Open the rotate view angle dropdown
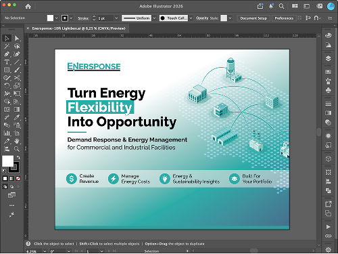Viewport: 338px width, 254px height. (x=69, y=251)
